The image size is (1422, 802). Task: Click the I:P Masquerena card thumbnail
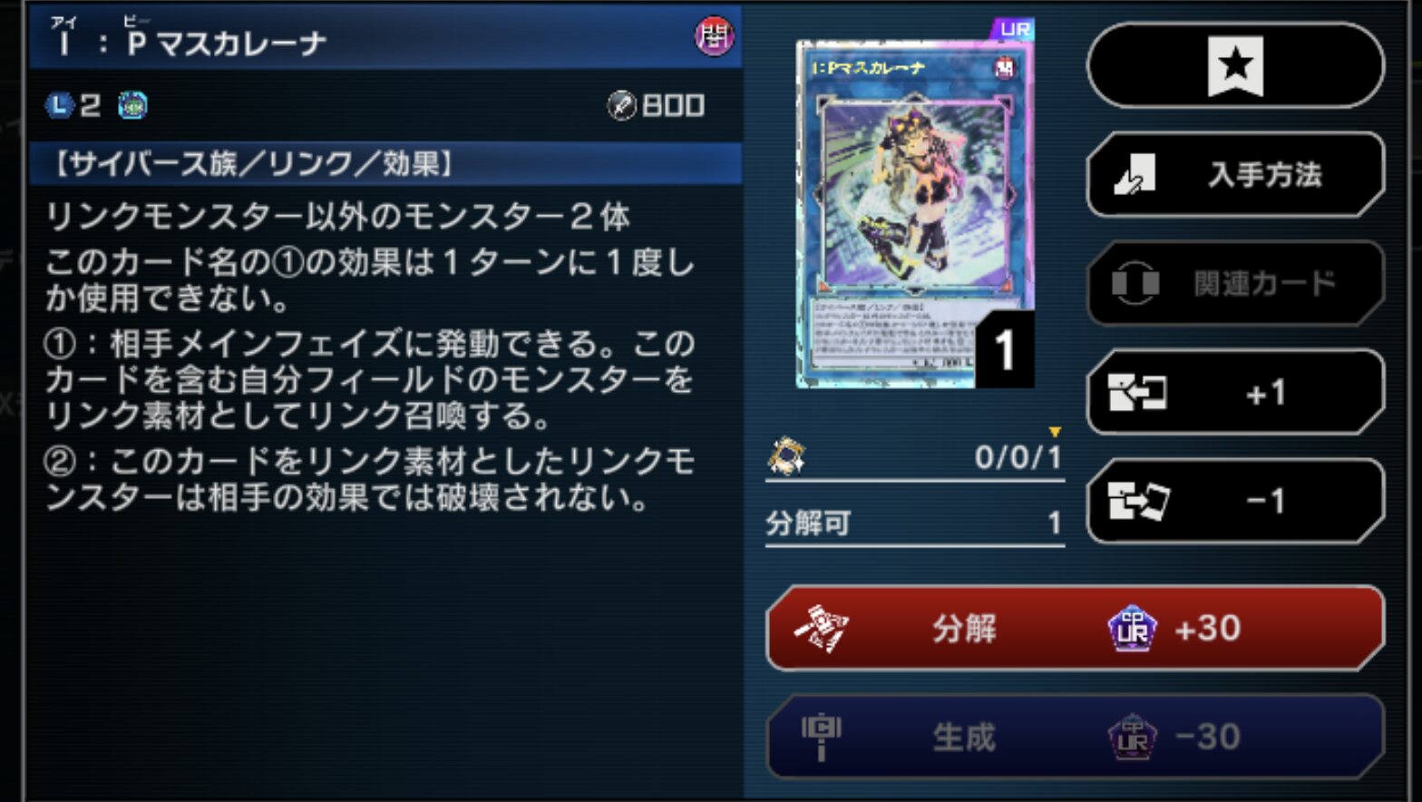915,214
